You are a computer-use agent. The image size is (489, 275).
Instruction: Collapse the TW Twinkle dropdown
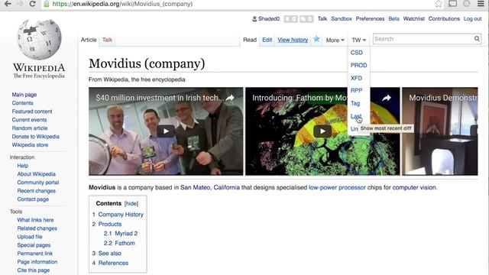358,40
